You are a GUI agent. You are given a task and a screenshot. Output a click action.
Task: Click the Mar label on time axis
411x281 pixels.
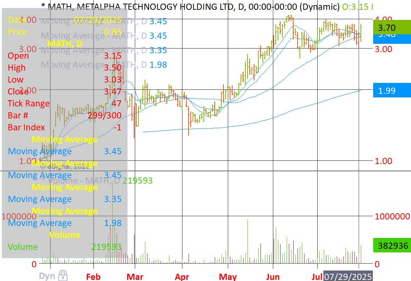coord(135,277)
